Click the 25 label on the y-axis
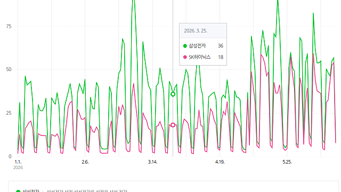This screenshot has height=192, width=341. pyautogui.click(x=9, y=113)
